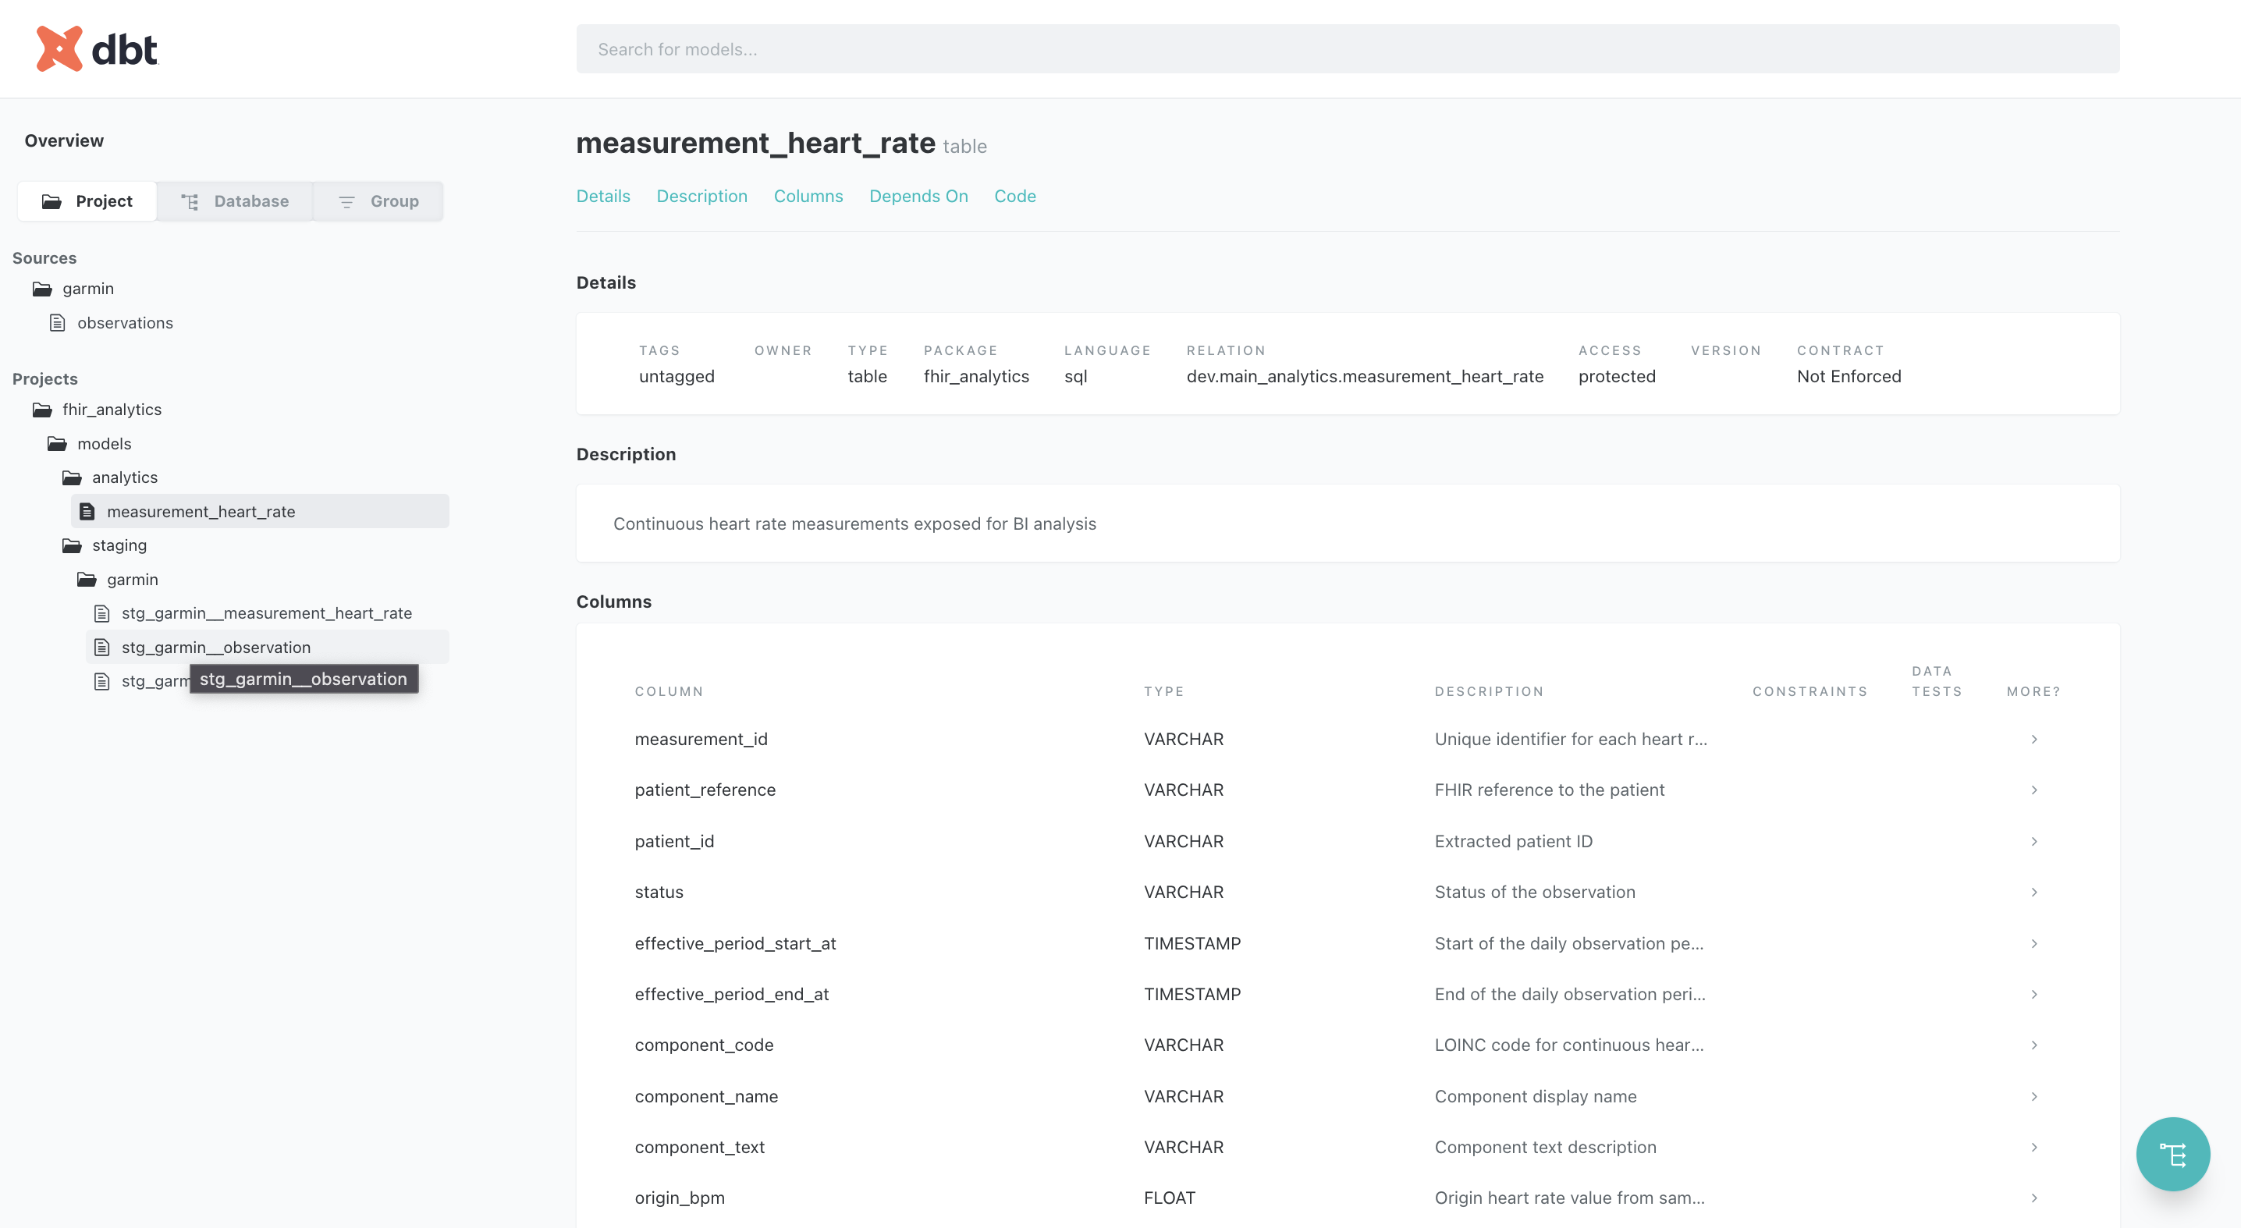Open the lineage graph floating button

click(x=2172, y=1154)
